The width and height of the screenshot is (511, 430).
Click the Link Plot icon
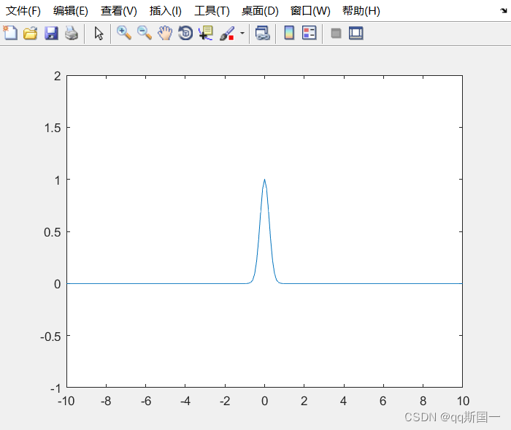click(x=263, y=34)
